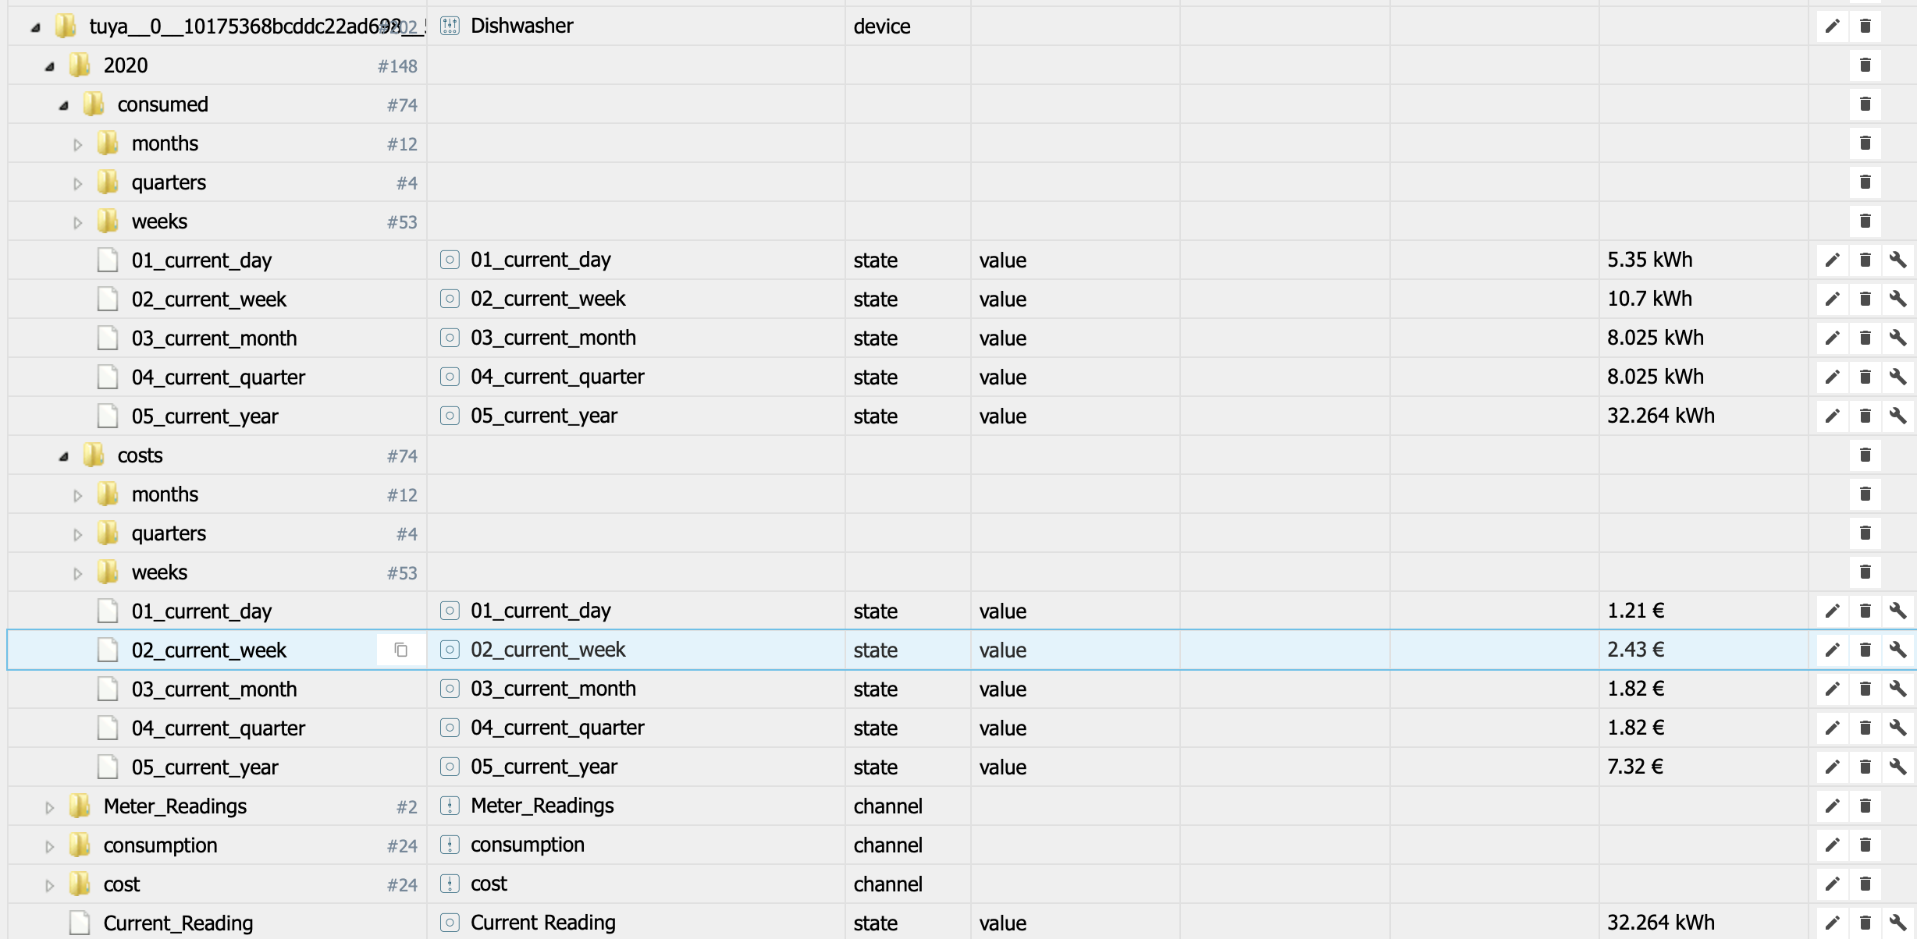This screenshot has width=1917, height=939.
Task: Select costs 04_current_quarter tree item
Action: pyautogui.click(x=218, y=728)
